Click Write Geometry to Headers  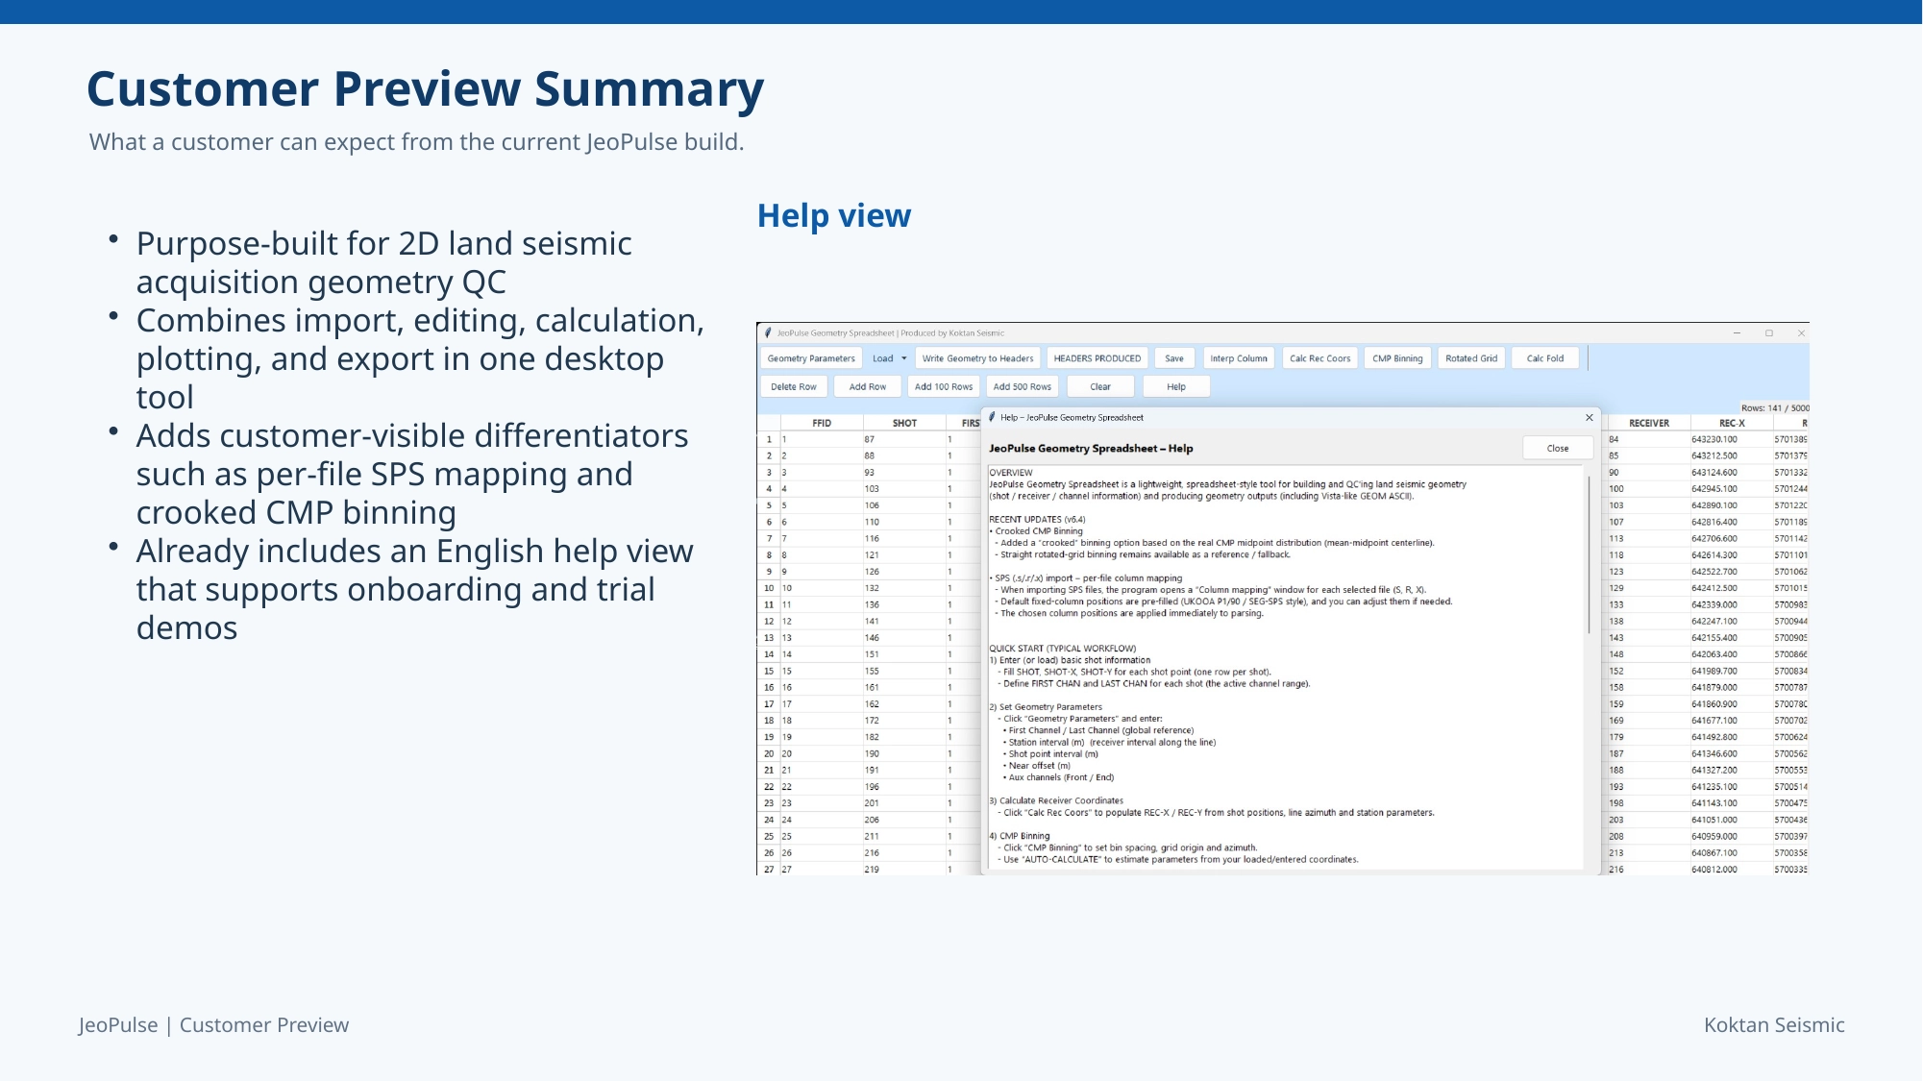[977, 358]
